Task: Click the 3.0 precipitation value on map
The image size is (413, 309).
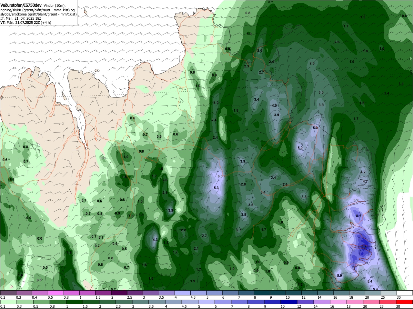Action: [x=321, y=92]
